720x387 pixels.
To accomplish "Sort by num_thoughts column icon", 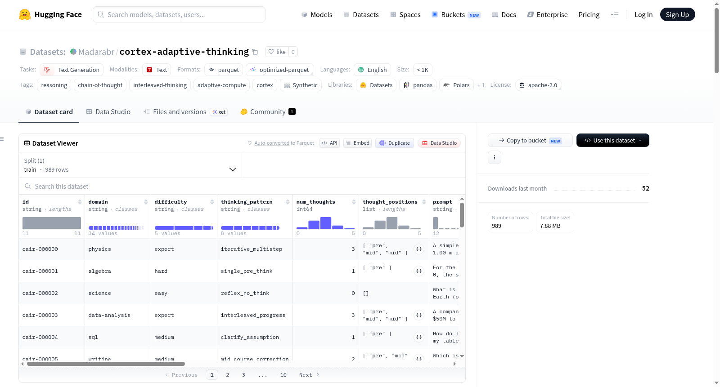I will click(x=354, y=202).
